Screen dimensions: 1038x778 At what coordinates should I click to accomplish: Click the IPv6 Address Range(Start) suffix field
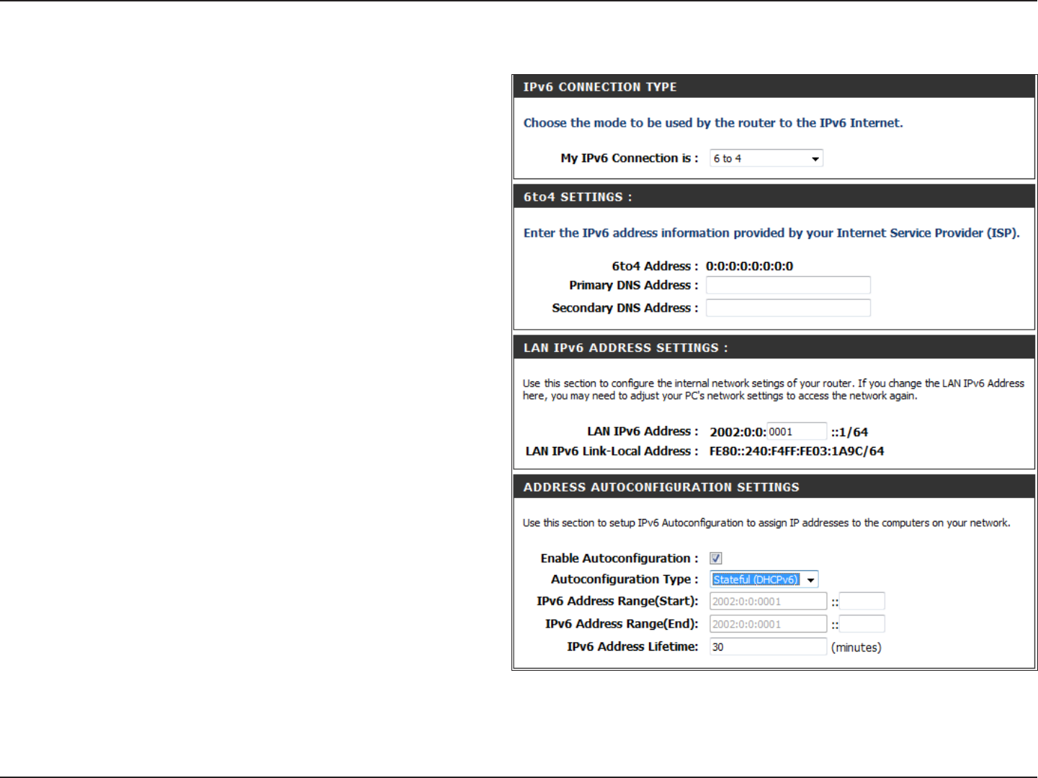coord(862,602)
